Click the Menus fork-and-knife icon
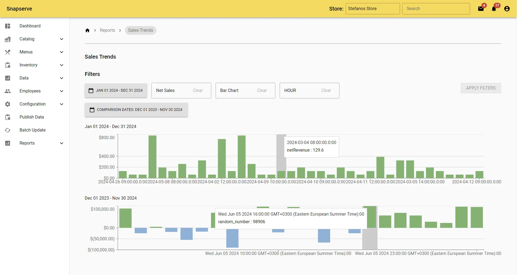The height and width of the screenshot is (275, 517). [x=8, y=52]
